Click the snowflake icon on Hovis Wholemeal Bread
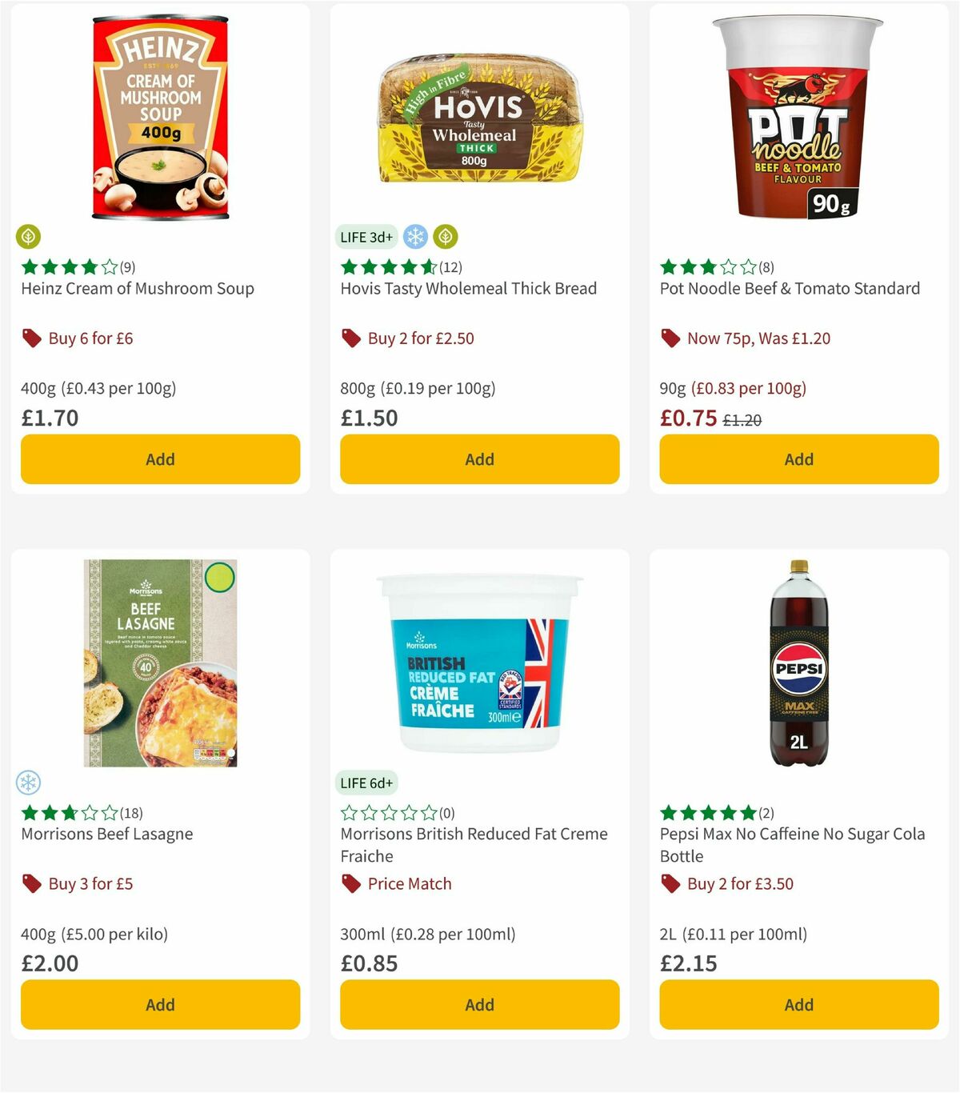The height and width of the screenshot is (1093, 960). point(414,237)
